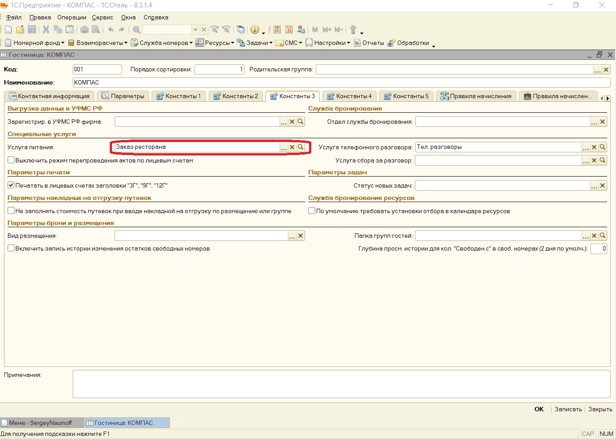The image size is (616, 439).
Task: Clear the Вид размещения field
Action: [300, 236]
